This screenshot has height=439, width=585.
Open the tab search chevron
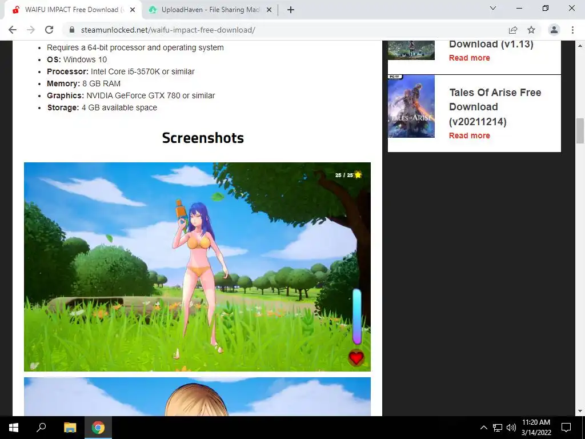point(493,8)
